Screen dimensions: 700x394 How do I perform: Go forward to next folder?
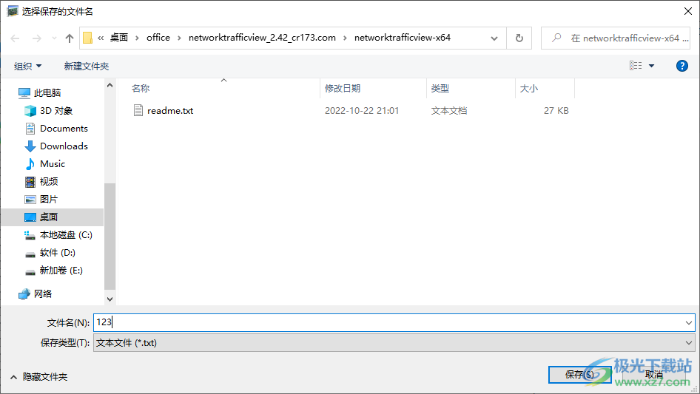(36, 38)
